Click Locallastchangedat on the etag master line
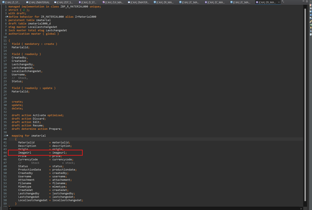The image size is (312, 210). click(x=42, y=27)
